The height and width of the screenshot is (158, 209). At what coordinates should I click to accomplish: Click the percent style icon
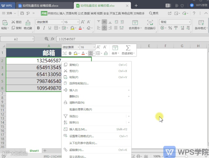[x=170, y=28]
